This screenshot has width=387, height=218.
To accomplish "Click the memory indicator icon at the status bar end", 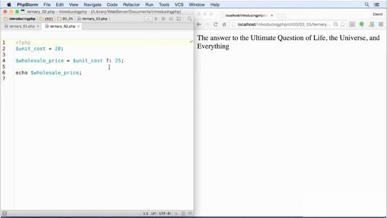I will pos(190,213).
